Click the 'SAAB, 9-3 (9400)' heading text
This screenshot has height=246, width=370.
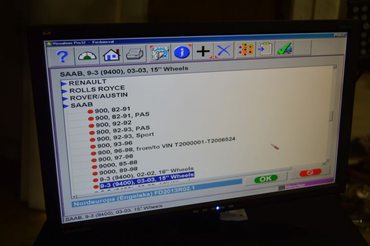pos(124,71)
